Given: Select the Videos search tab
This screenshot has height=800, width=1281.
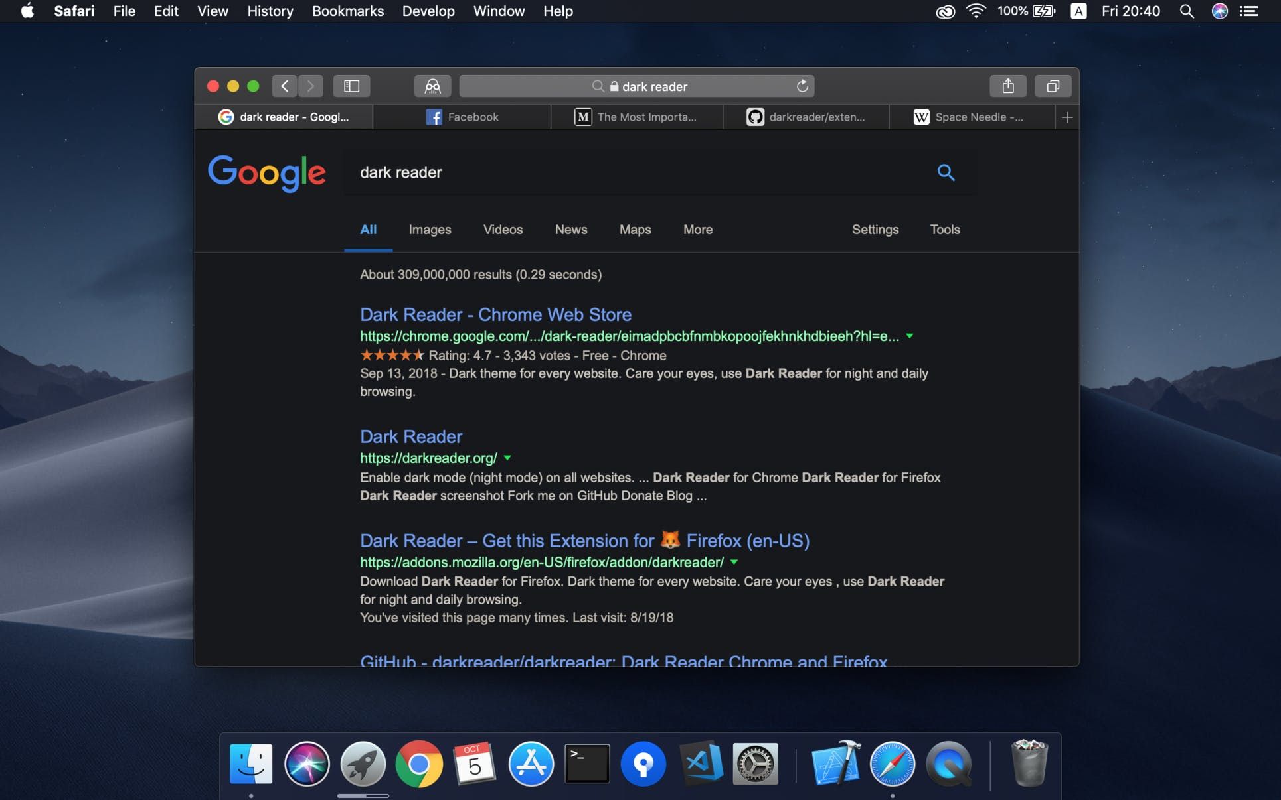Looking at the screenshot, I should 503,230.
